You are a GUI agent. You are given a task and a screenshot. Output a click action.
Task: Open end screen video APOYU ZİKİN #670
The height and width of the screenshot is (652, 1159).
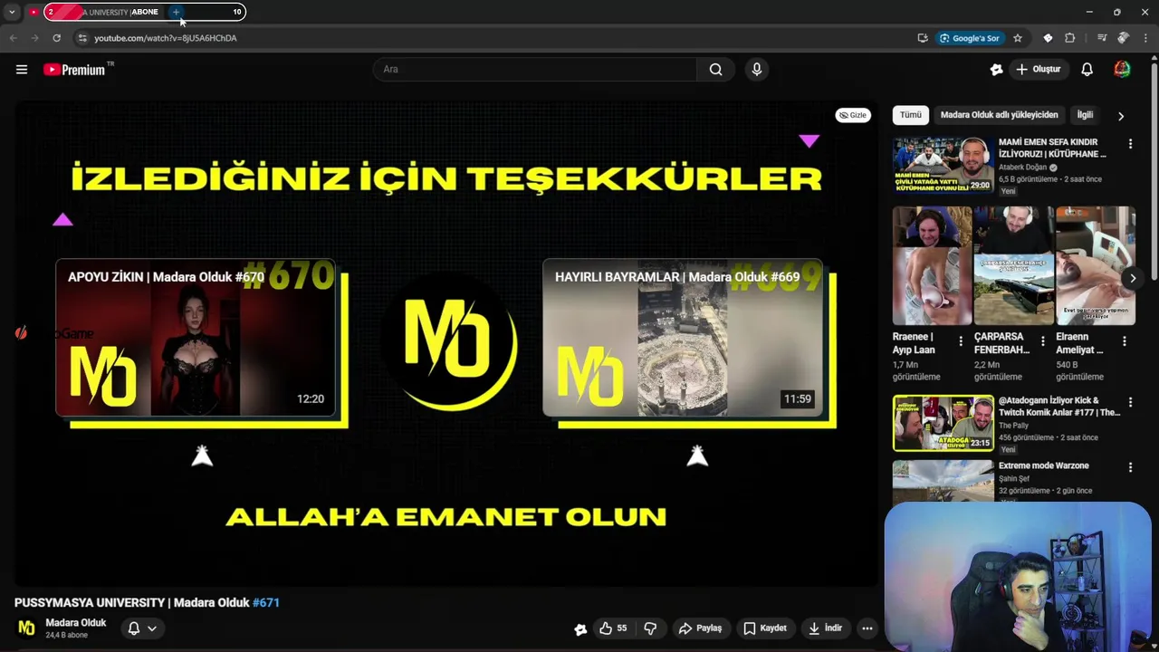196,338
